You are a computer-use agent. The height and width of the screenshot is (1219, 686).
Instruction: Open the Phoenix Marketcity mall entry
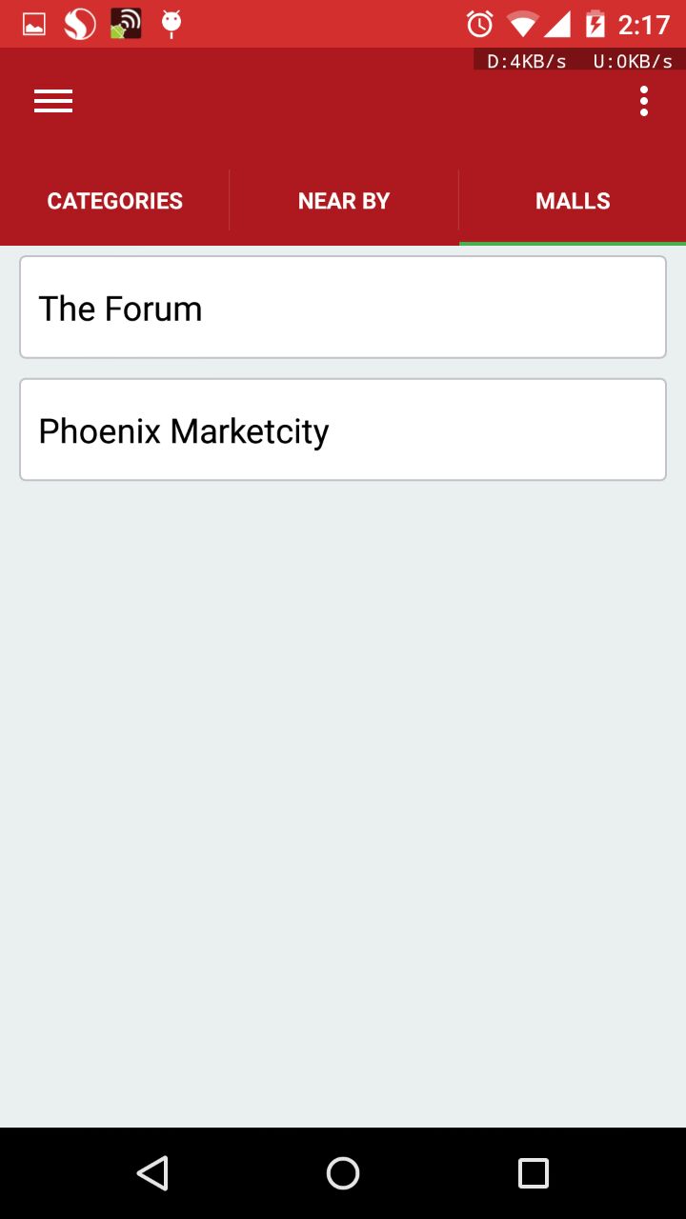(x=343, y=430)
